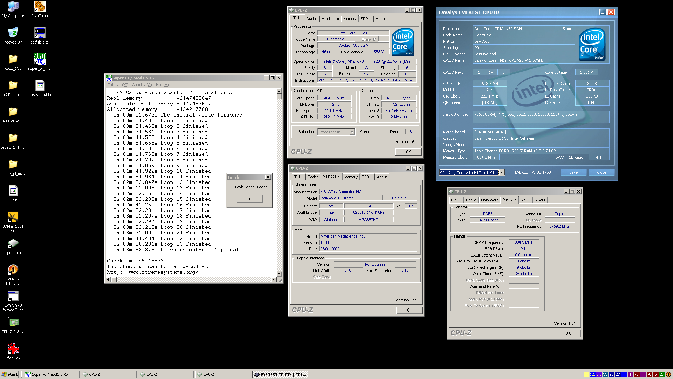Open About tab in the Memory CPU-Z window
Screen dimensions: 673x379
click(540, 200)
